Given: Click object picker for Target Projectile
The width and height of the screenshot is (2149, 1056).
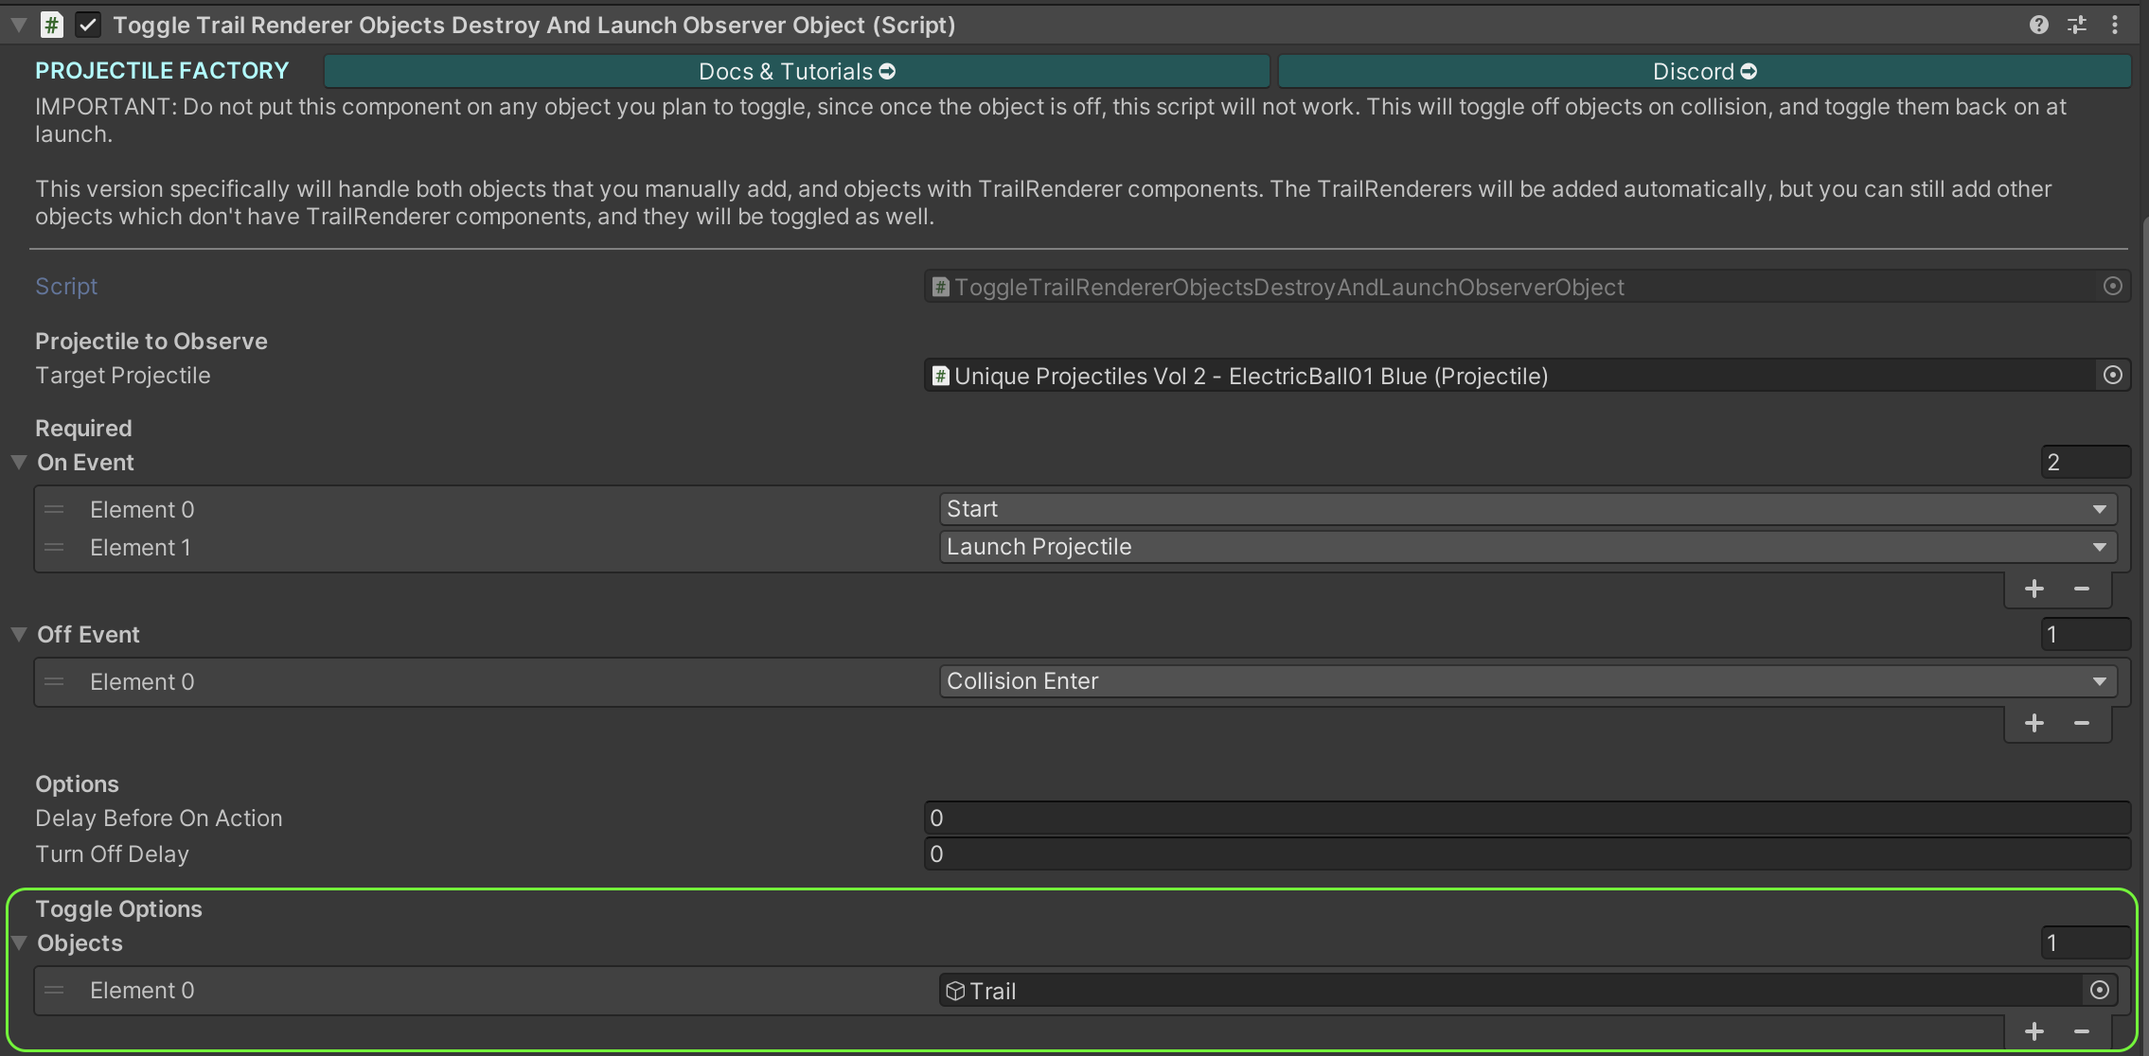Looking at the screenshot, I should tap(2112, 376).
